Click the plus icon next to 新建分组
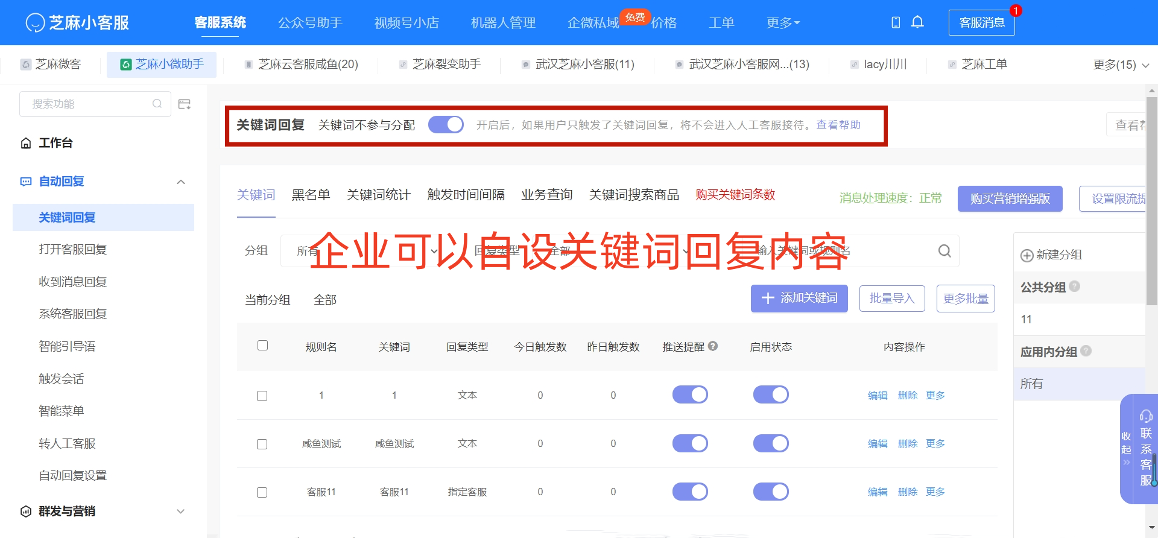1158x538 pixels. (1027, 255)
